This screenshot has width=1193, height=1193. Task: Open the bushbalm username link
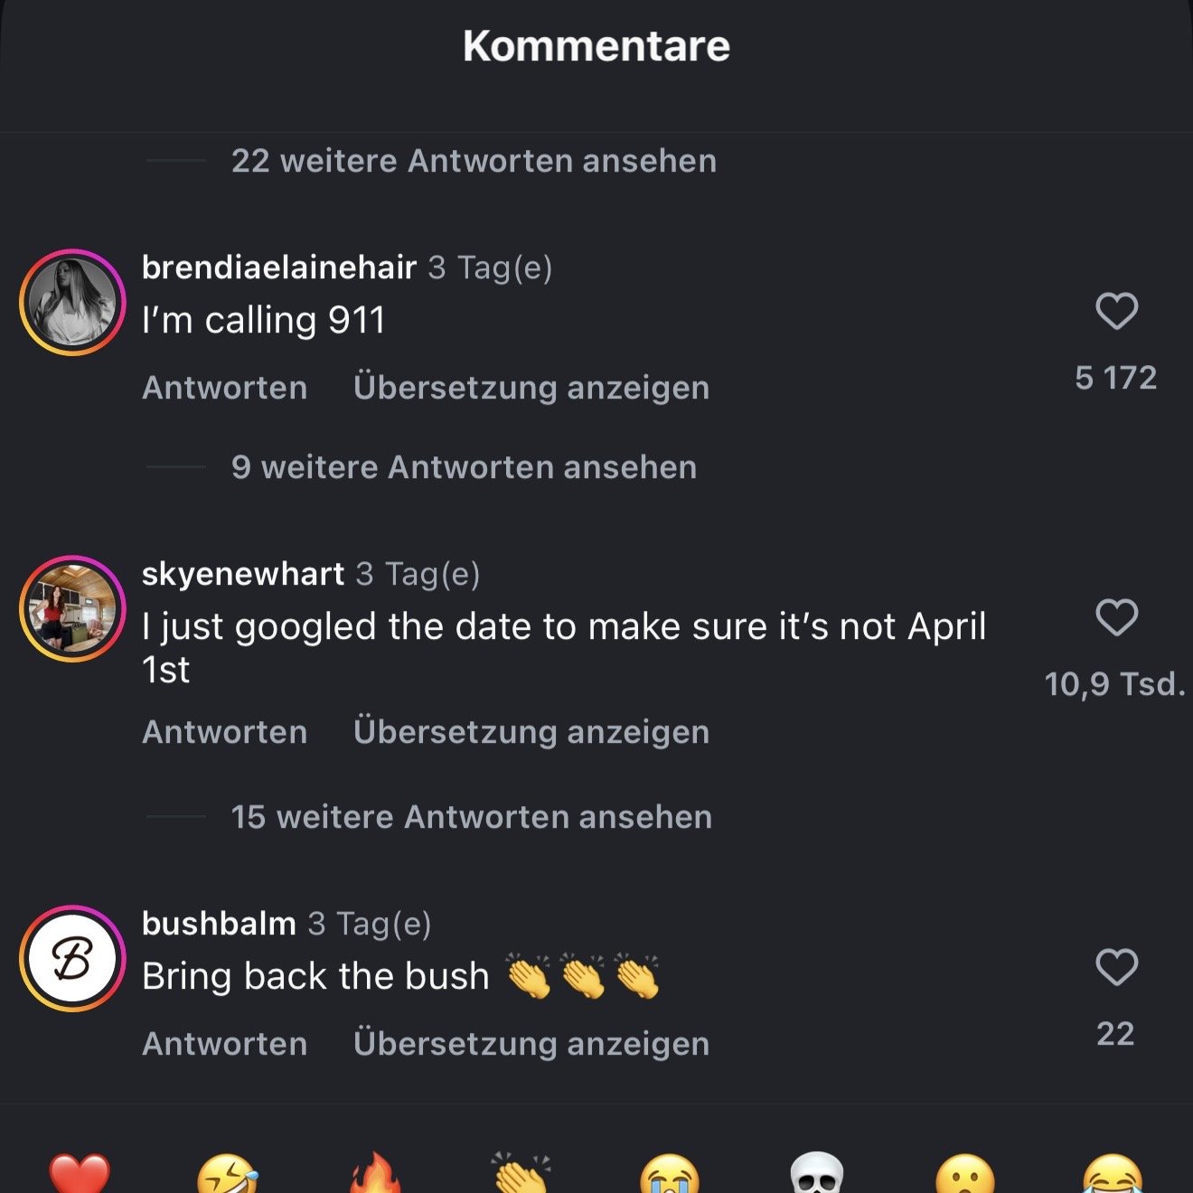click(x=219, y=924)
